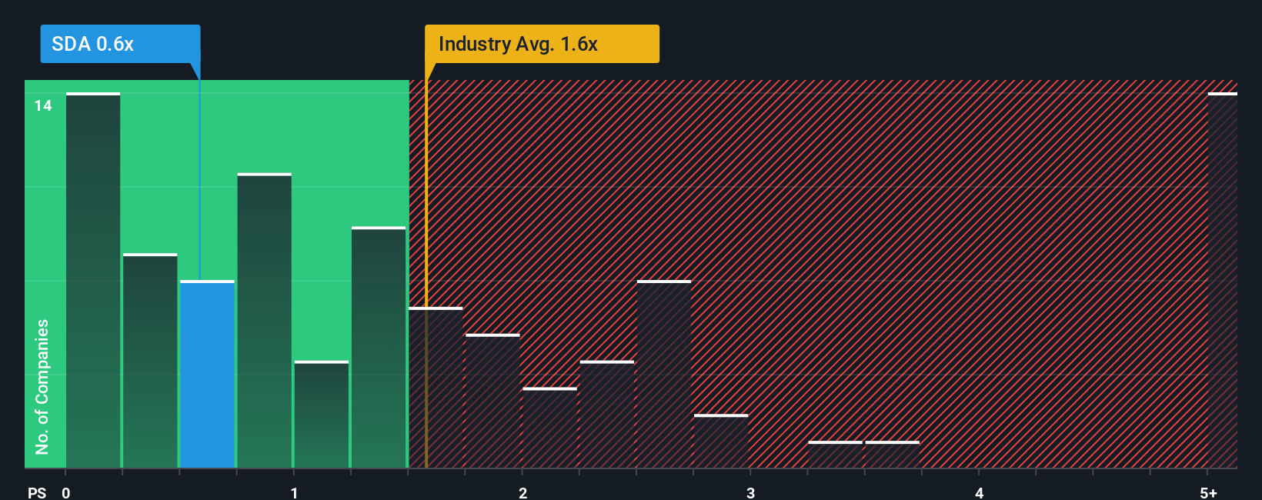Click the low hatched bar before PS 3.5

coord(835,455)
